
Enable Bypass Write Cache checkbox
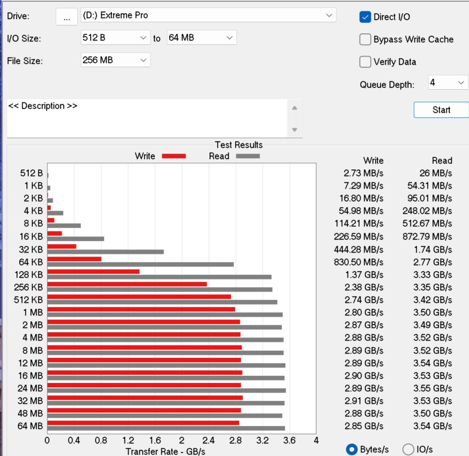(366, 39)
